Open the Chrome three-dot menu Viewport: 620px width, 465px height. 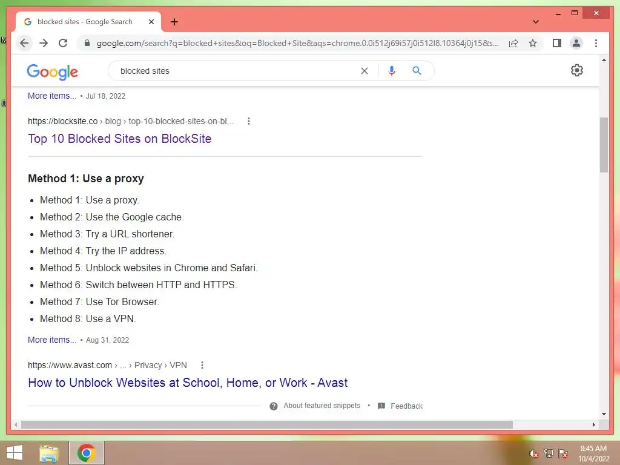pos(596,43)
